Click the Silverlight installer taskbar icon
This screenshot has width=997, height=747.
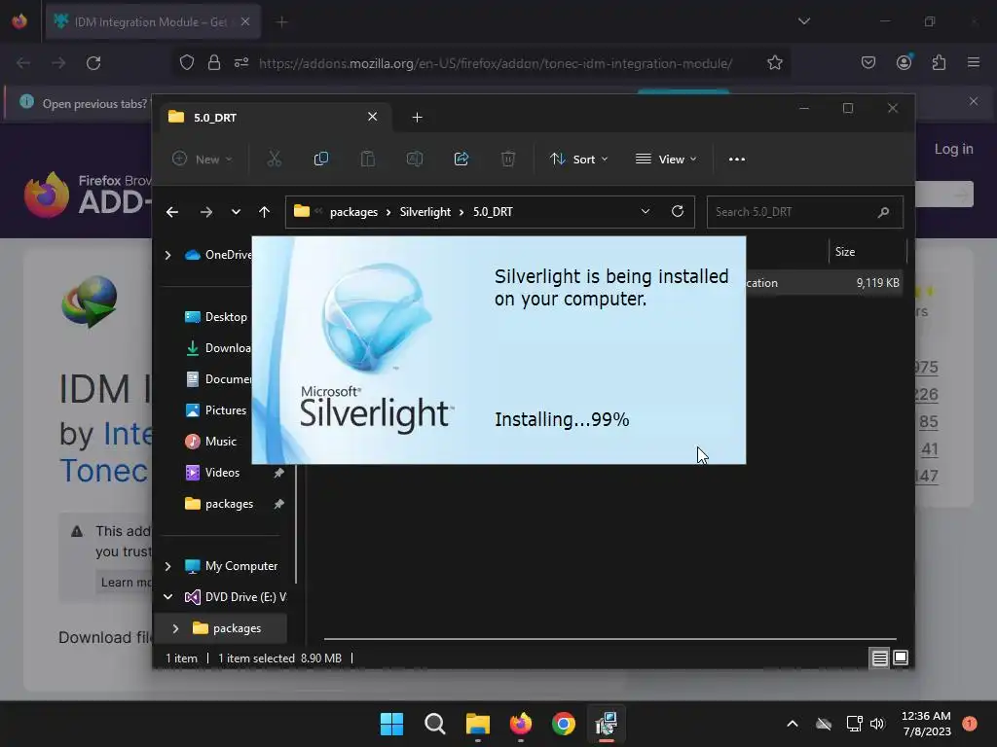tap(606, 724)
